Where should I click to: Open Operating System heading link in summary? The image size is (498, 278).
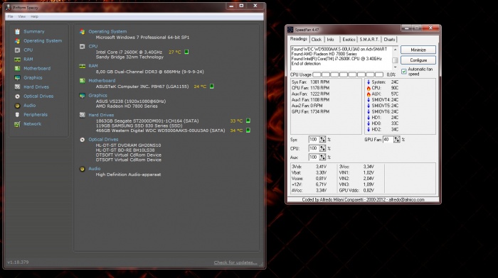pyautogui.click(x=107, y=32)
